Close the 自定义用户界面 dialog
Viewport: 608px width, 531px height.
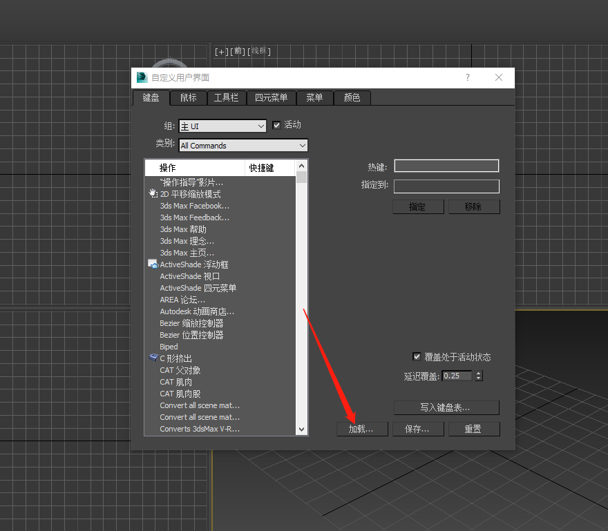[x=499, y=77]
